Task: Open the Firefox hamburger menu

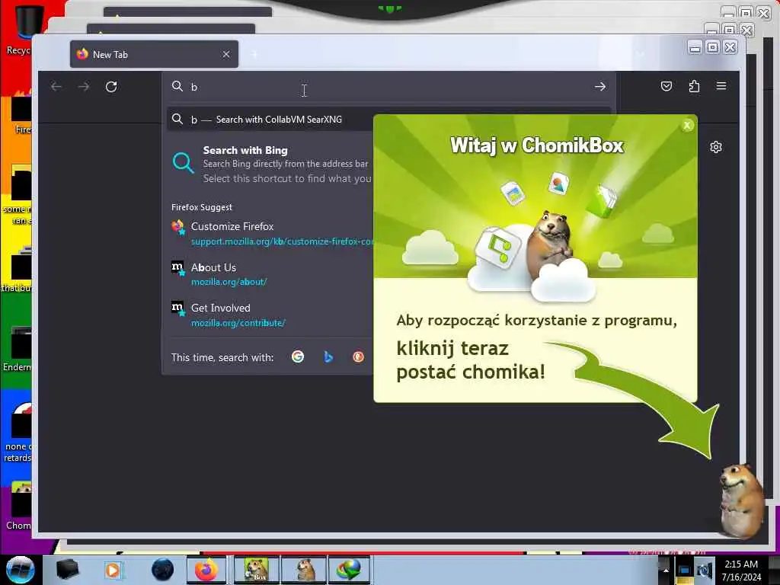Action: pos(721,86)
